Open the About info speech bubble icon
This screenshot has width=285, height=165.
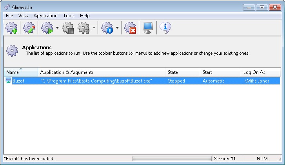(x=165, y=28)
